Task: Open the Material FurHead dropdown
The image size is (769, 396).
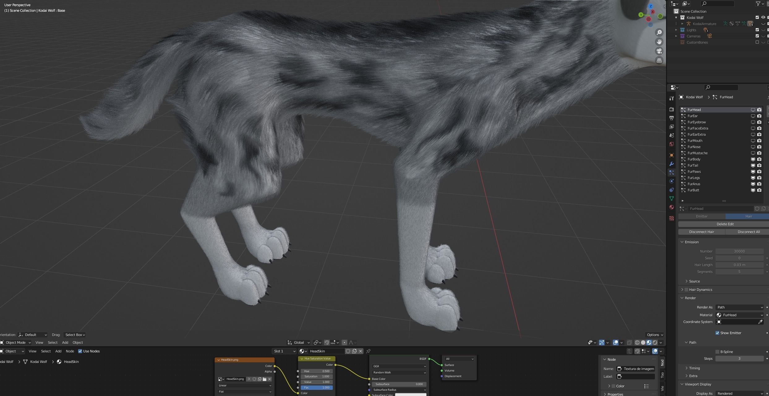Action: (x=740, y=315)
